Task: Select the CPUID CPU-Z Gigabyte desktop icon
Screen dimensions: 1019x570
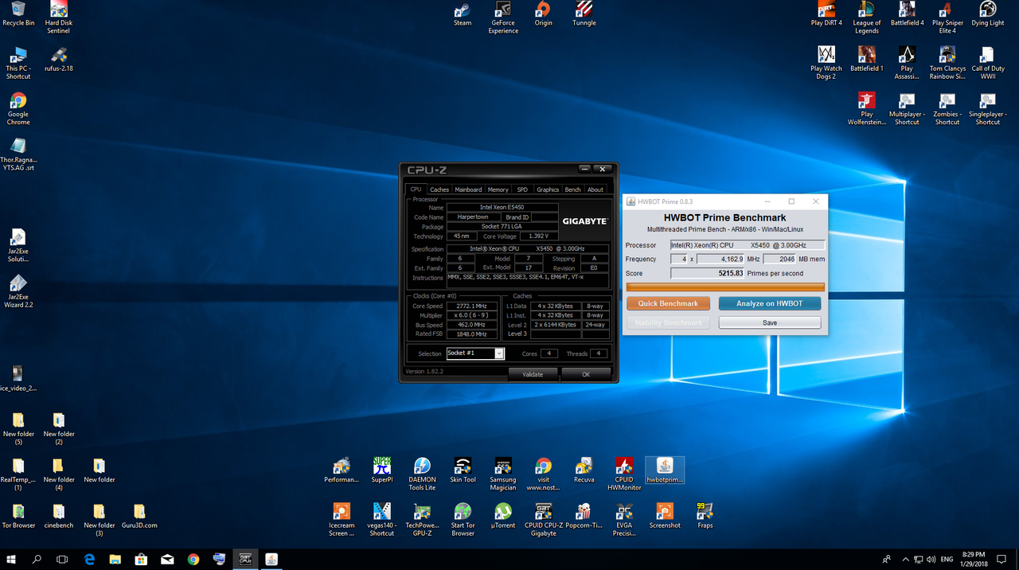Action: coord(543,519)
